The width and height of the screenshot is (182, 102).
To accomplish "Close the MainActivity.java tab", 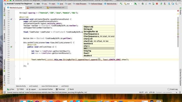I will click(24, 8).
